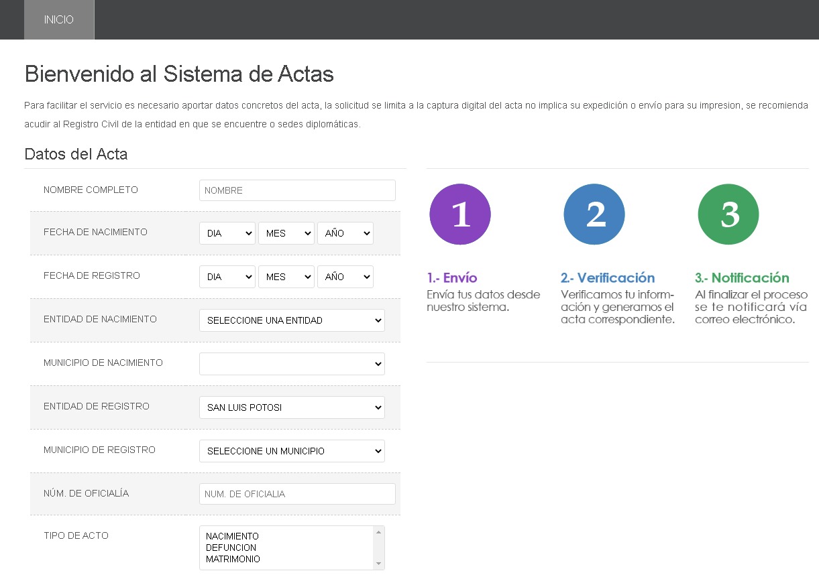Click the NOMBRE COMPLETO label
819x577 pixels.
(91, 190)
